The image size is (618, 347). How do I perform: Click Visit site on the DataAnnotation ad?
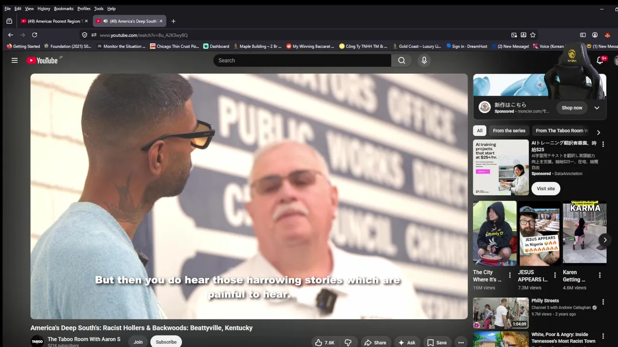[546, 188]
